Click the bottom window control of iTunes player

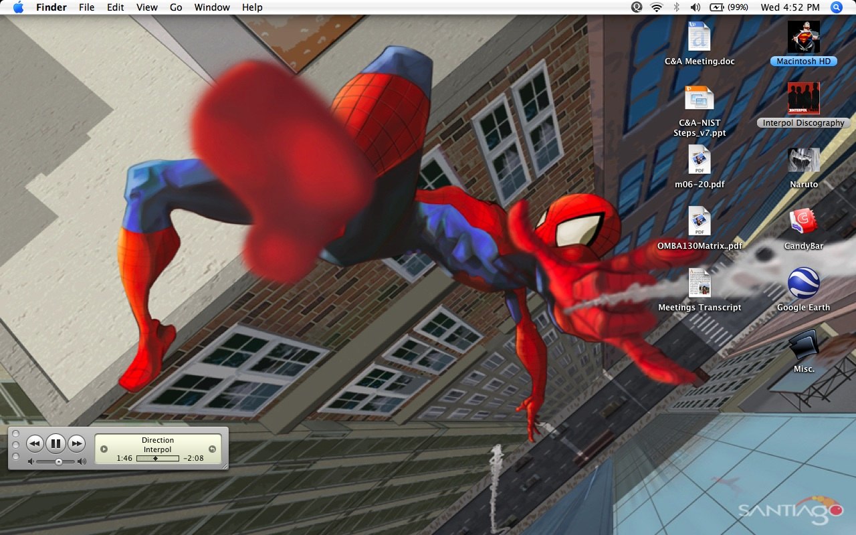coord(15,456)
